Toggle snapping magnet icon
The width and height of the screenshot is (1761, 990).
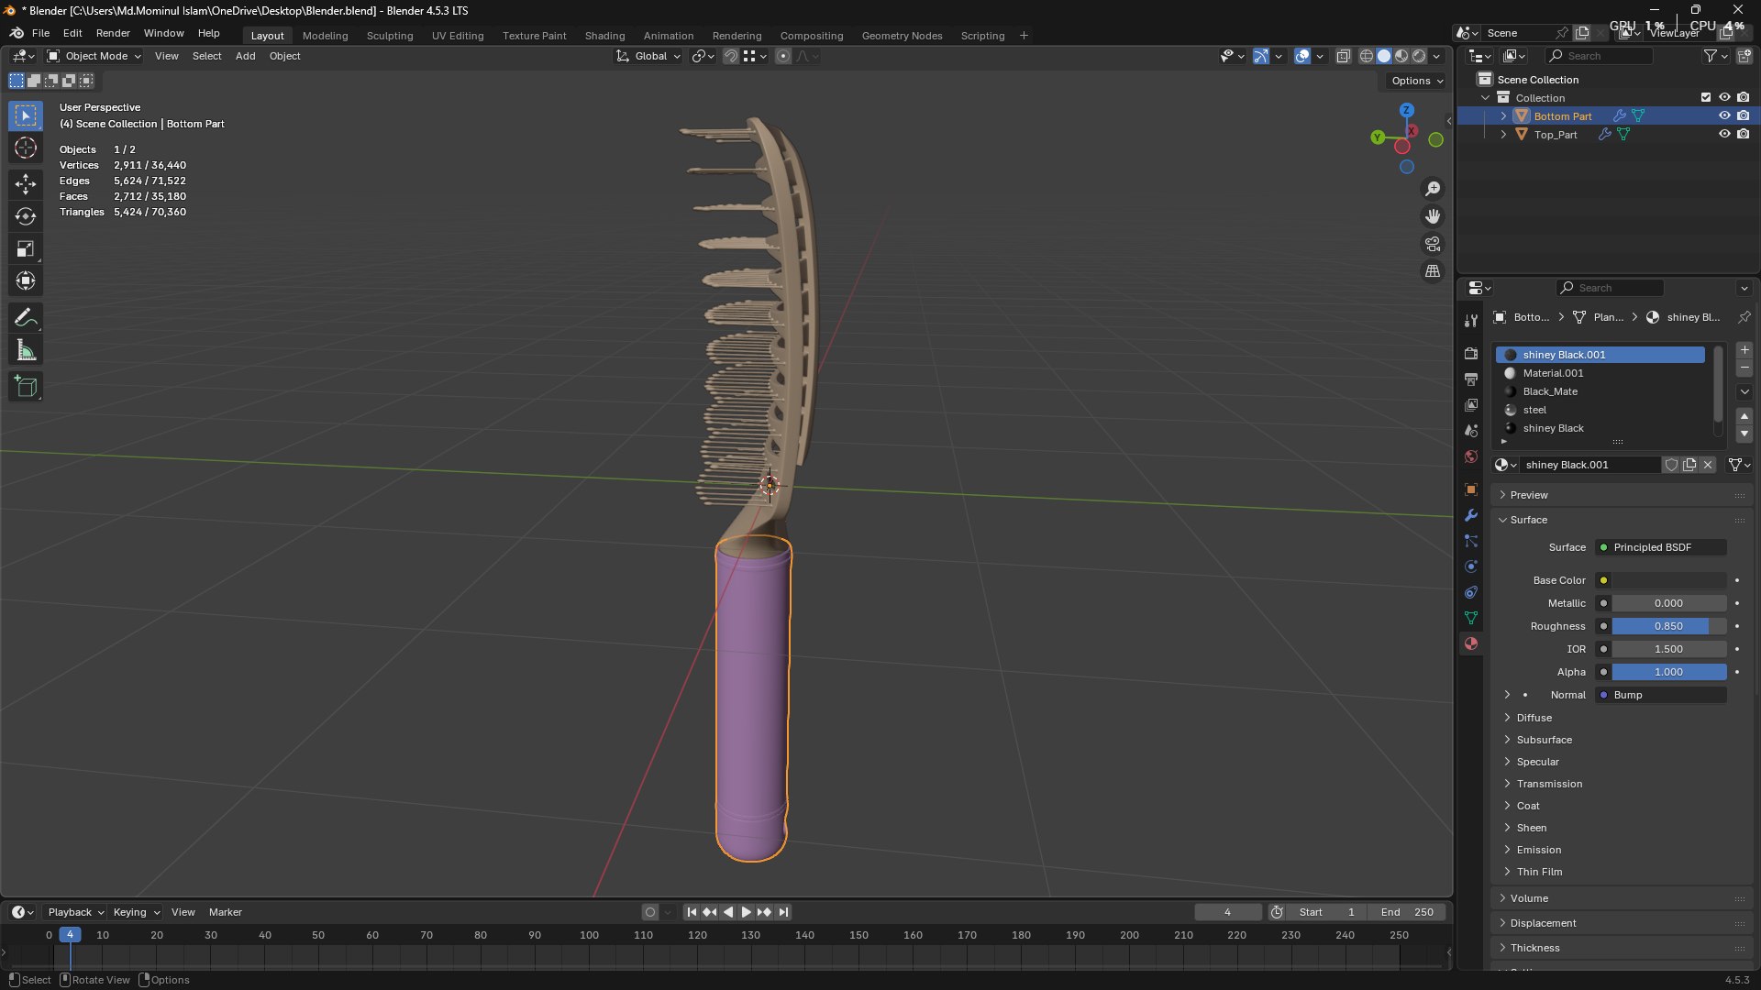click(730, 56)
